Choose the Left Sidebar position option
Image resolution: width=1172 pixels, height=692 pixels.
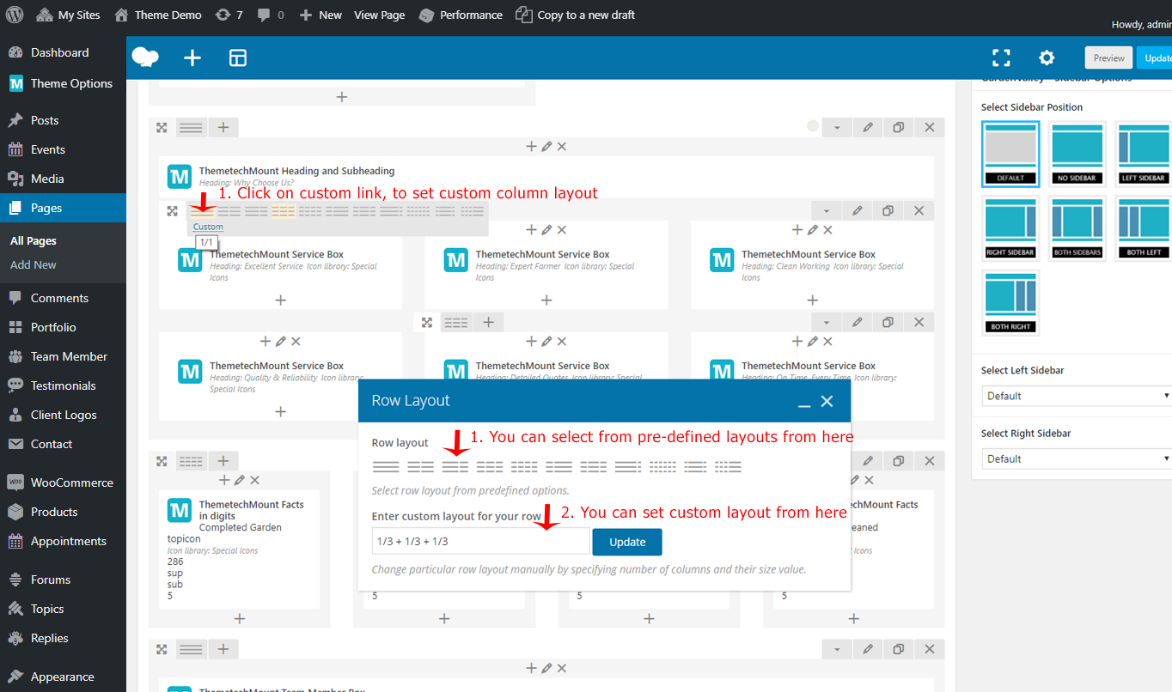[x=1143, y=153]
